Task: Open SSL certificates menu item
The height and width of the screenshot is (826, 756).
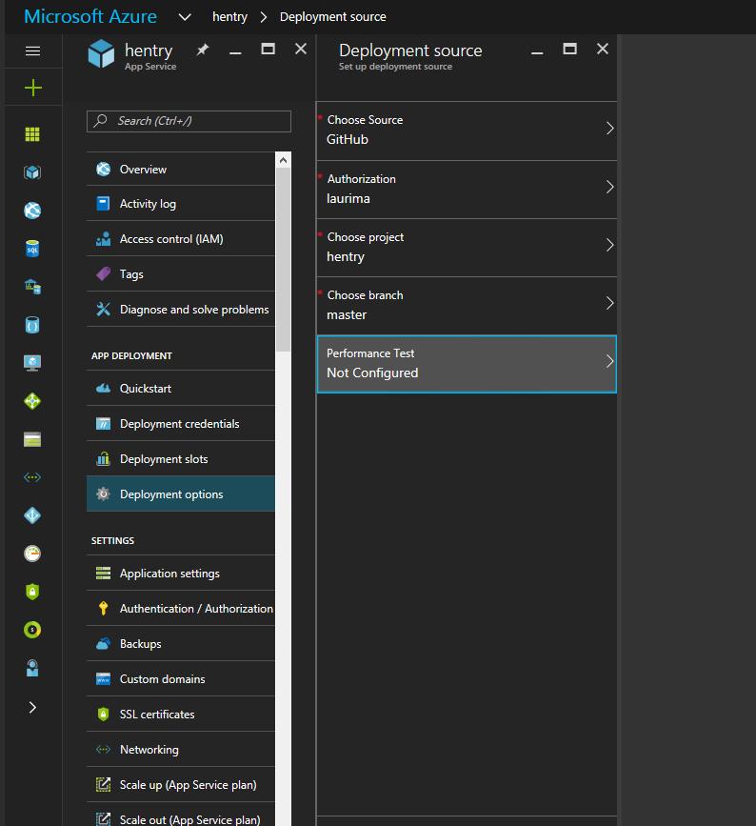Action: pos(181,715)
